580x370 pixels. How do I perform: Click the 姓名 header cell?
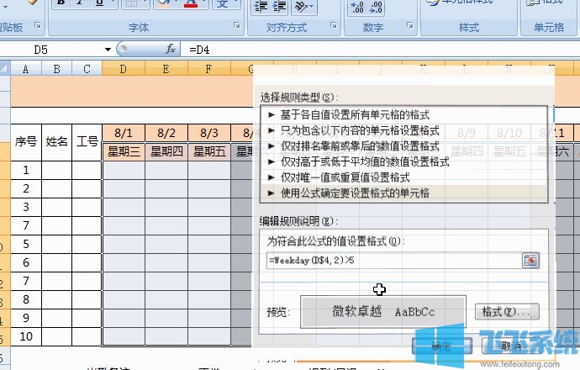point(56,142)
